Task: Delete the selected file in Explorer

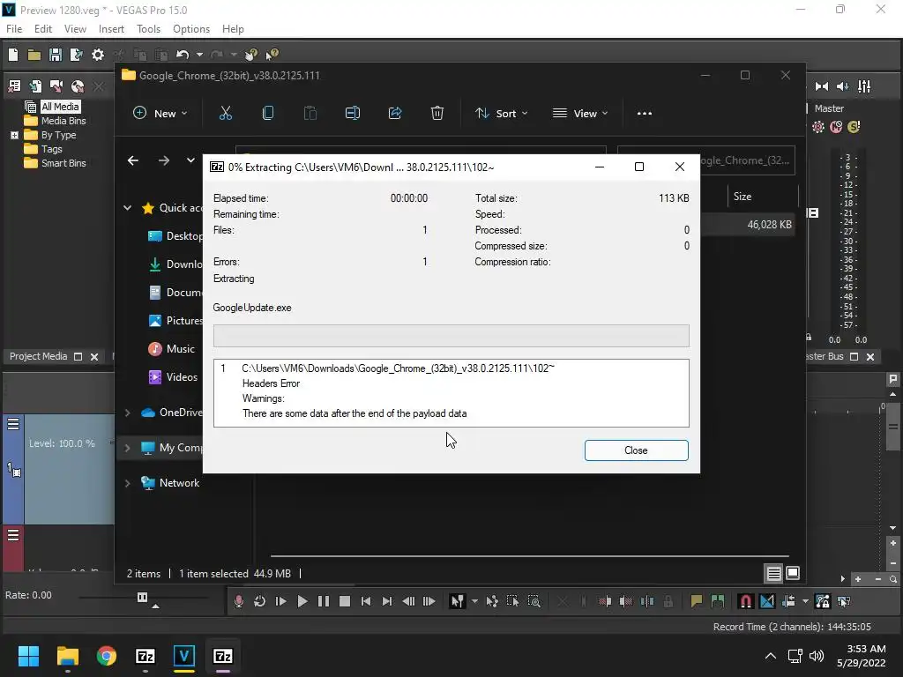Action: [437, 114]
